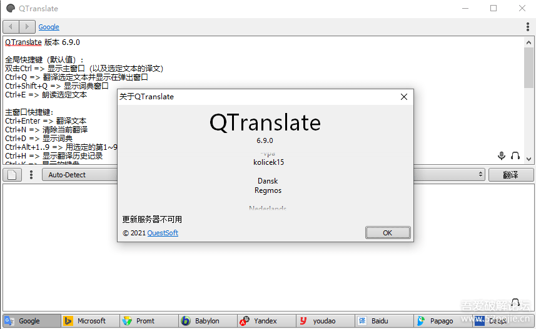Minimize the QTranslate window
The image size is (536, 329).
[x=465, y=8]
